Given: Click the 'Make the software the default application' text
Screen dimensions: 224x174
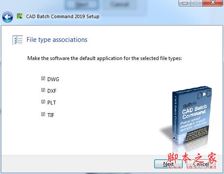Looking at the screenshot, I should 105,58.
